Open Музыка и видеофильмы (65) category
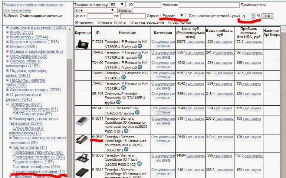Screen dimensions: 286x178 pyautogui.click(x=36, y=51)
